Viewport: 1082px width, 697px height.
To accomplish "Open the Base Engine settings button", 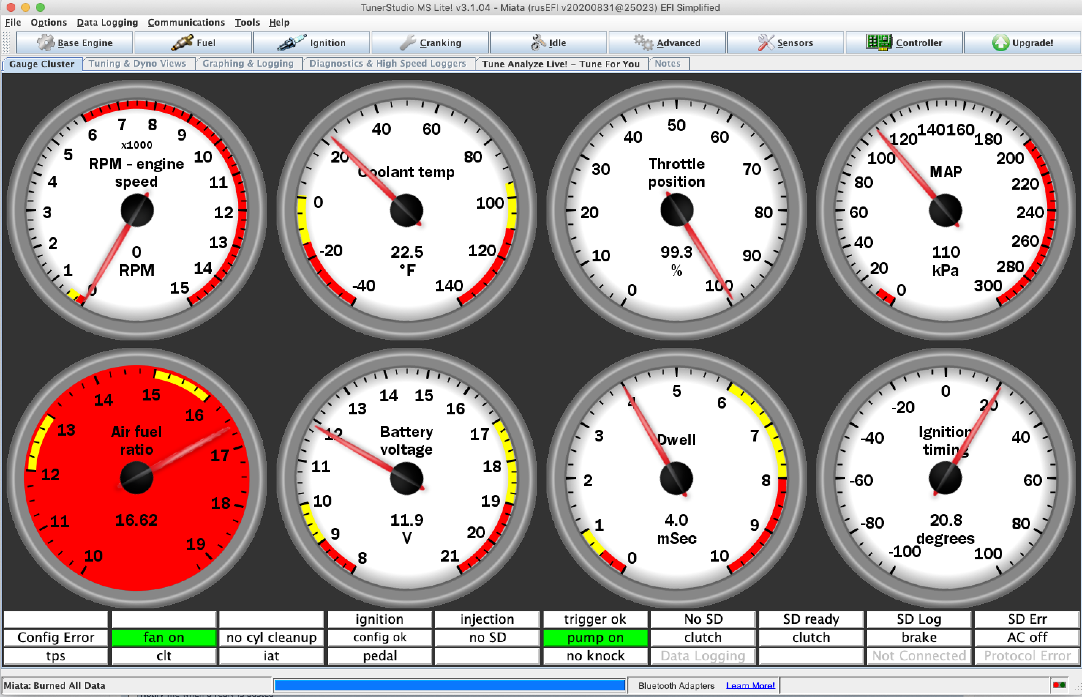I will coord(75,42).
